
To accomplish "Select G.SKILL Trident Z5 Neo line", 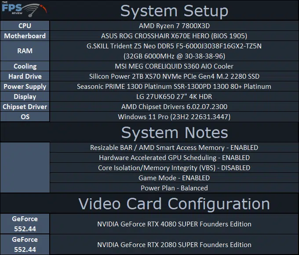I will pyautogui.click(x=174, y=46).
